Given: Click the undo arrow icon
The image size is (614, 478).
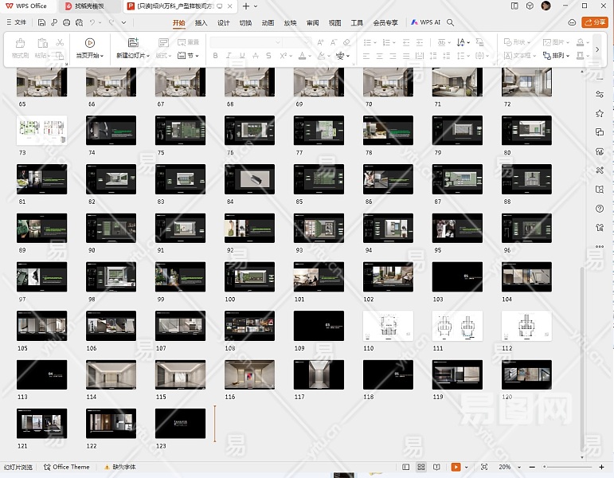Looking at the screenshot, I should tap(92, 22).
